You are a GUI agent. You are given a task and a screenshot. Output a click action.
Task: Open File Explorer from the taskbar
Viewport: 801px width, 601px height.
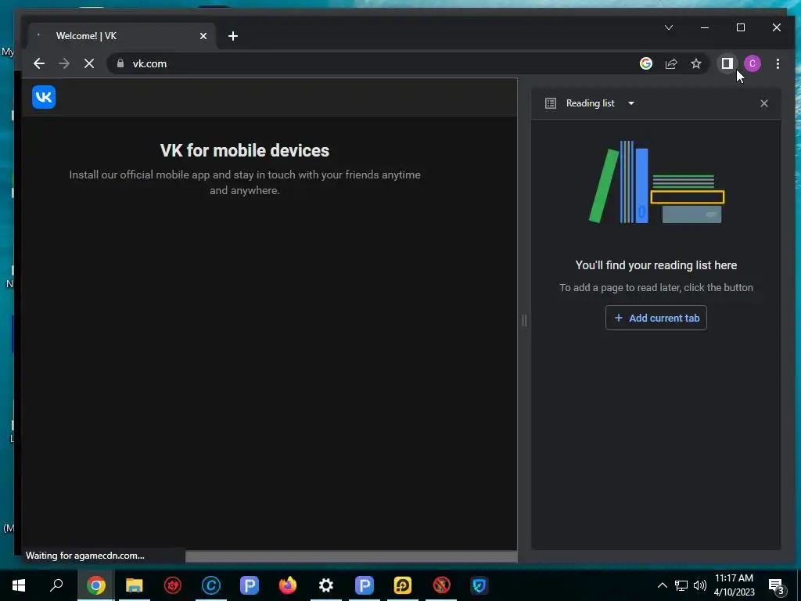pos(135,585)
